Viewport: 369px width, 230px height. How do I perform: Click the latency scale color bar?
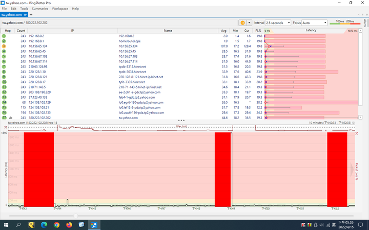pyautogui.click(x=345, y=24)
